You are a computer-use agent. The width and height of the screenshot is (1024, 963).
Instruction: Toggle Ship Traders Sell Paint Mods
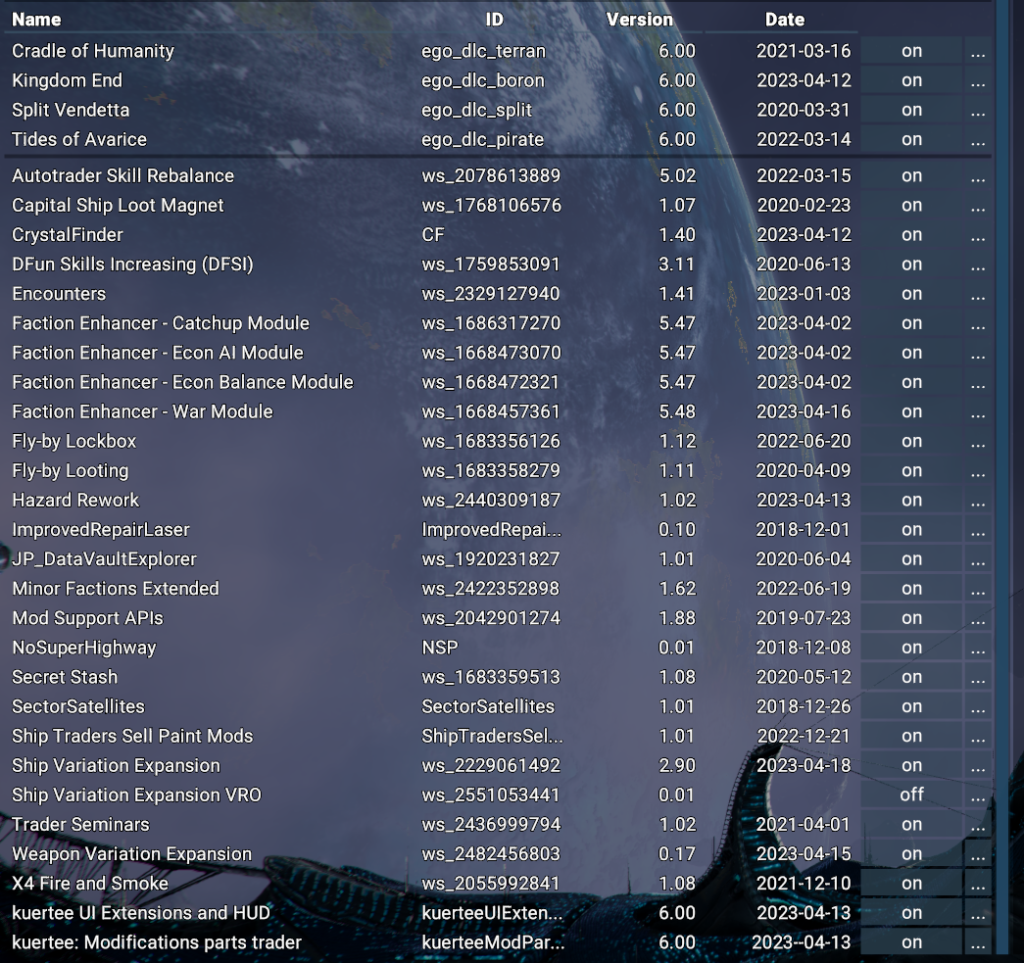(x=911, y=736)
